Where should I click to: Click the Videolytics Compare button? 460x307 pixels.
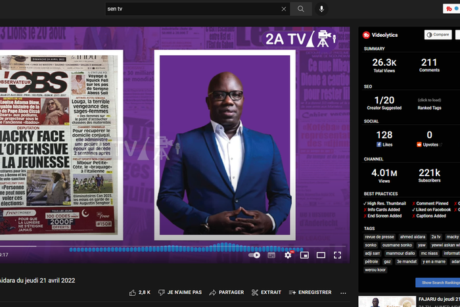pos(438,35)
